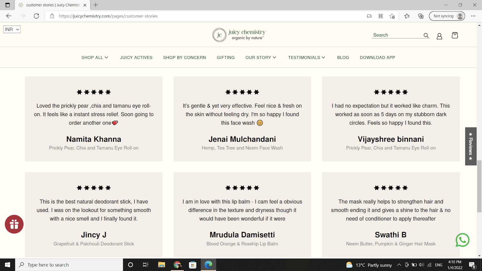Click the screen cast icon in address bar
Image resolution: width=482 pixels, height=271 pixels.
[x=369, y=16]
